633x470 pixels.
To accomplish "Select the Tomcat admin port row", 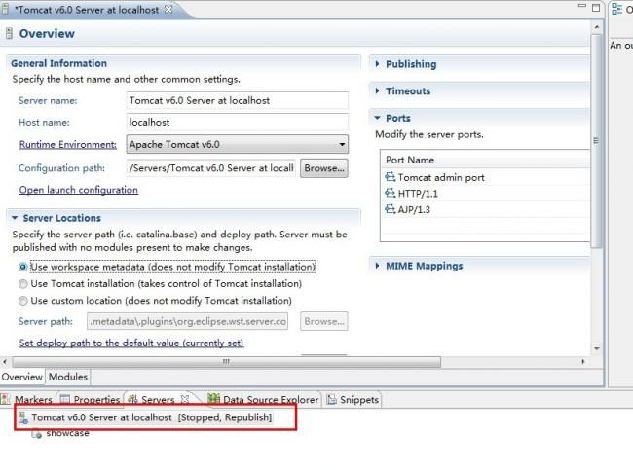I will click(486, 177).
